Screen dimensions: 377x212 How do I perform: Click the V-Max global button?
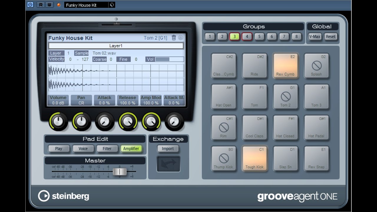(x=315, y=37)
